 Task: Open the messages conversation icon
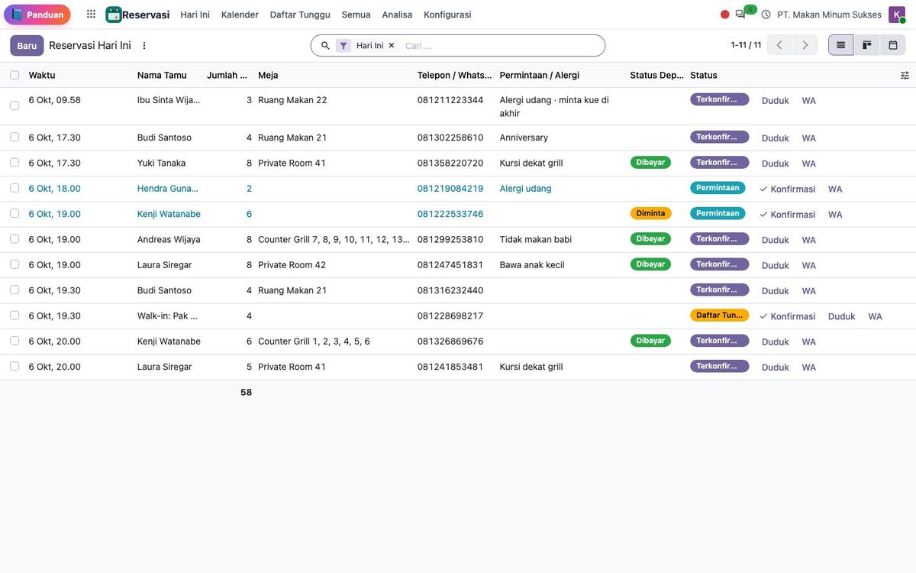tap(740, 15)
